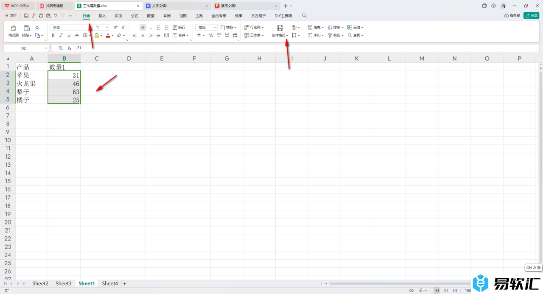
Task: Open the Rows and Columns (行和列) dropdown
Action: pyautogui.click(x=255, y=27)
